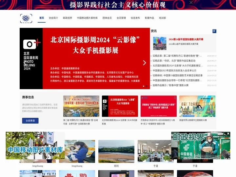236x177 pixels.
Task: Show next carousel slide with right chevron
Action: [145, 63]
